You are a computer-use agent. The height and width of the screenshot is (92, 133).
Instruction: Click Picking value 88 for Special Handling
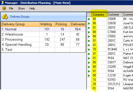pos(62,44)
